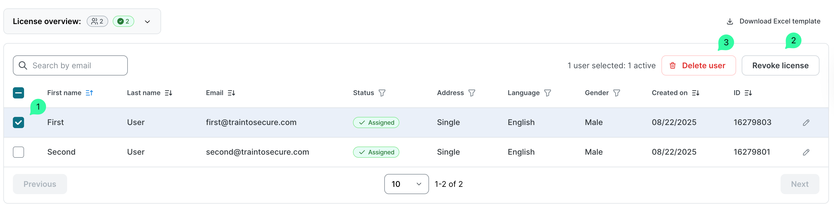Screen dimensions: 834x212
Task: Sort by Created on date
Action: point(696,93)
